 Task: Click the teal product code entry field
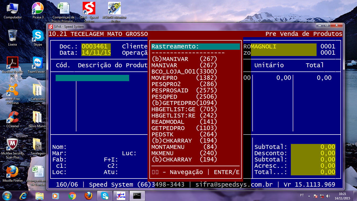point(92,78)
